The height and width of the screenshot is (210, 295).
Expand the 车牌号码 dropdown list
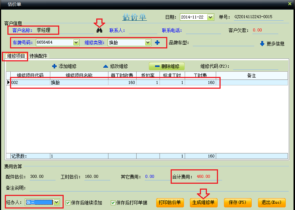click(76, 43)
